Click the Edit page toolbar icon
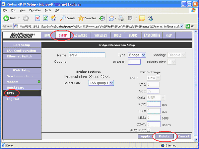This screenshot has height=149, width=199. (130, 18)
